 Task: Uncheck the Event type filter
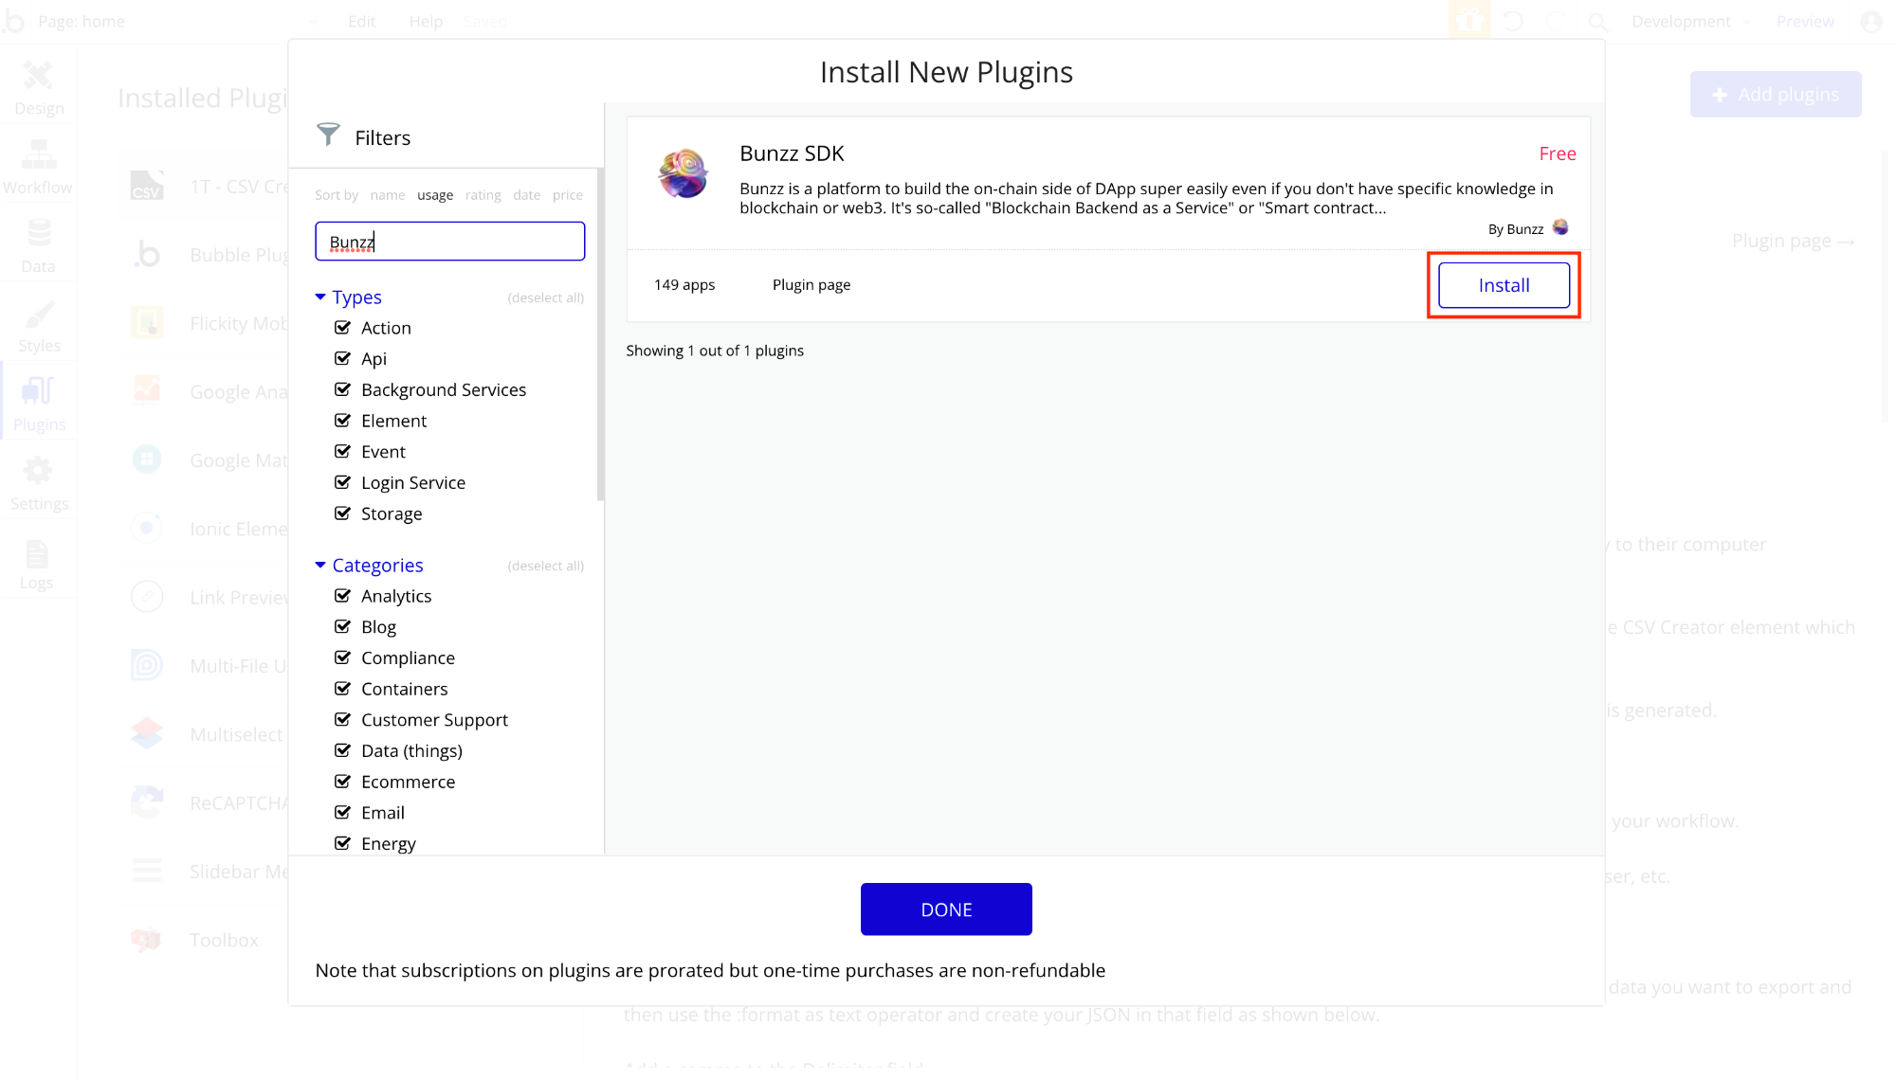click(x=343, y=451)
